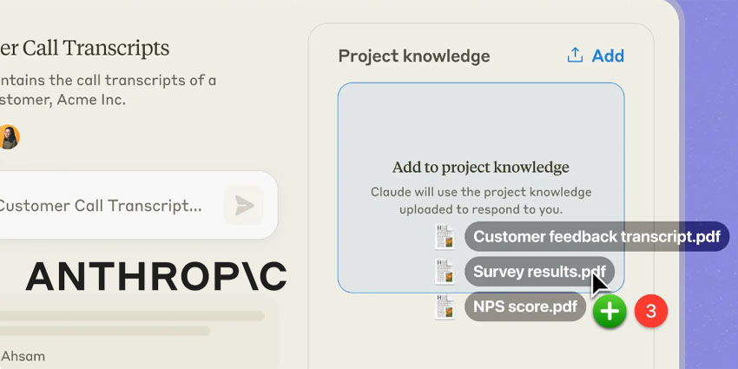Viewport: 738px width, 369px height.
Task: Click the project description mentioning Acme Inc.
Action: pyautogui.click(x=109, y=90)
